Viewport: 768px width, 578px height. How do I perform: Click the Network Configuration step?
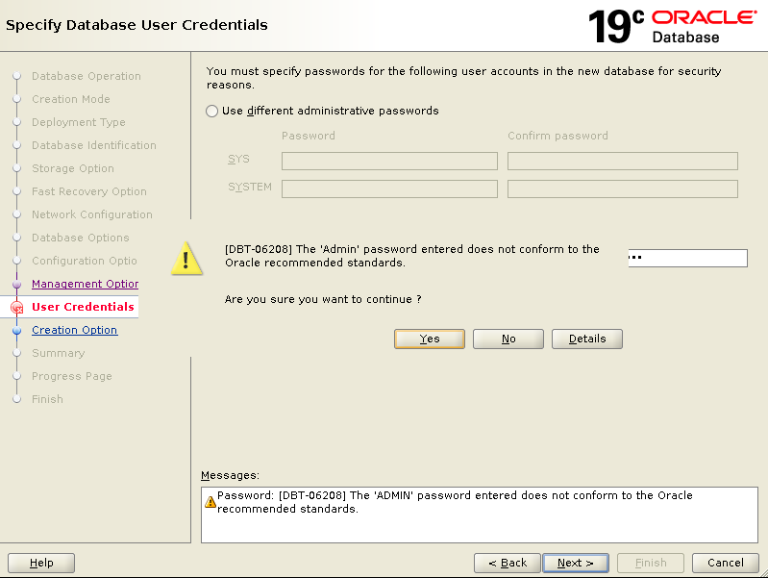(x=92, y=214)
